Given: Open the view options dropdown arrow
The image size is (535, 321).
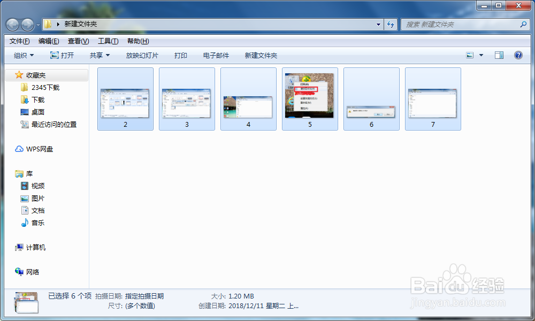Looking at the screenshot, I should pyautogui.click(x=481, y=55).
